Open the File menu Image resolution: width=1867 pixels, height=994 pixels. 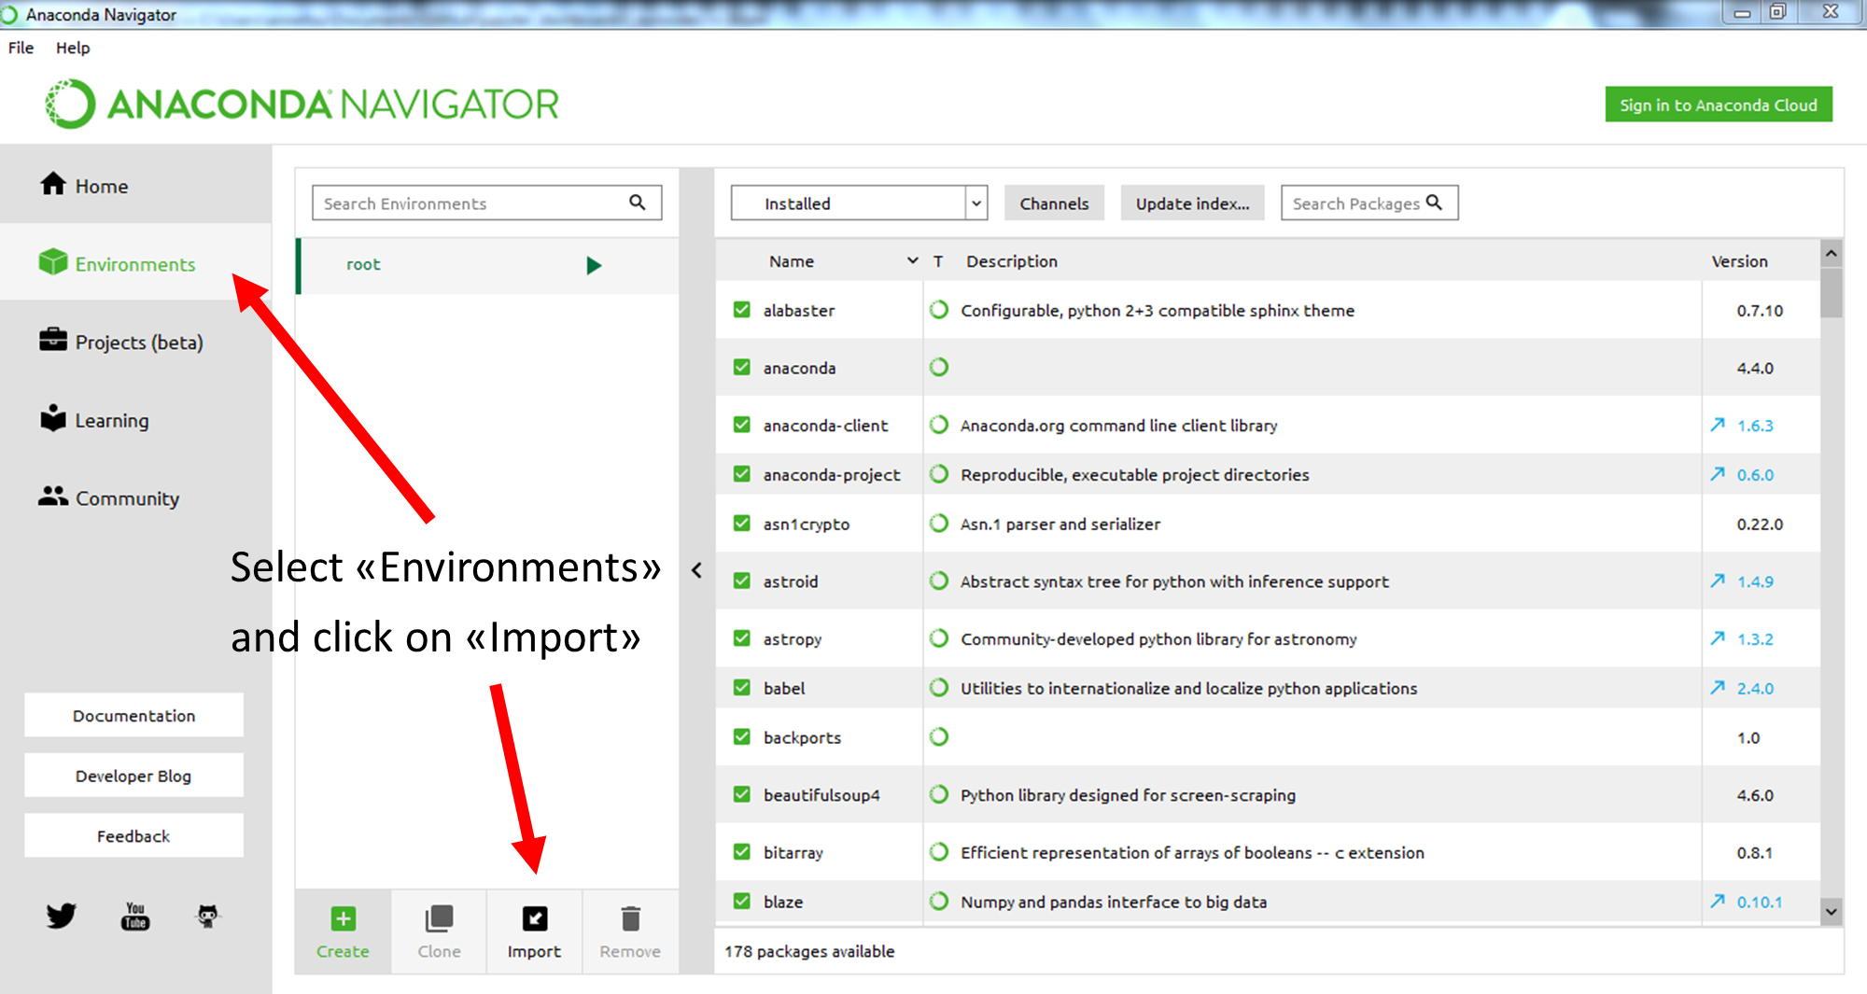pyautogui.click(x=21, y=48)
